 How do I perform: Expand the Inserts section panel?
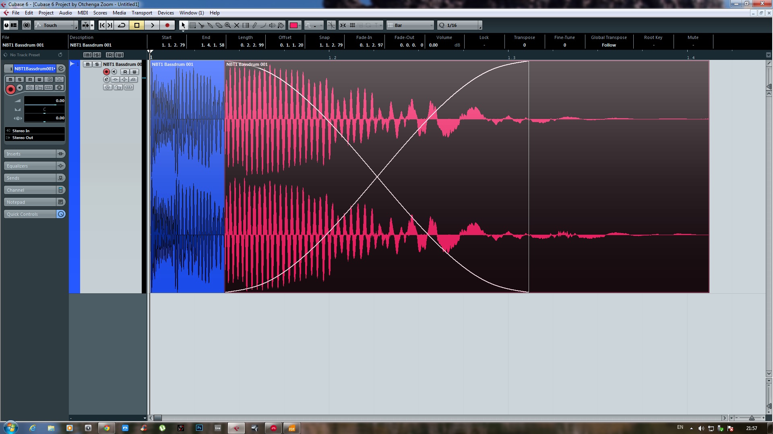pyautogui.click(x=29, y=154)
